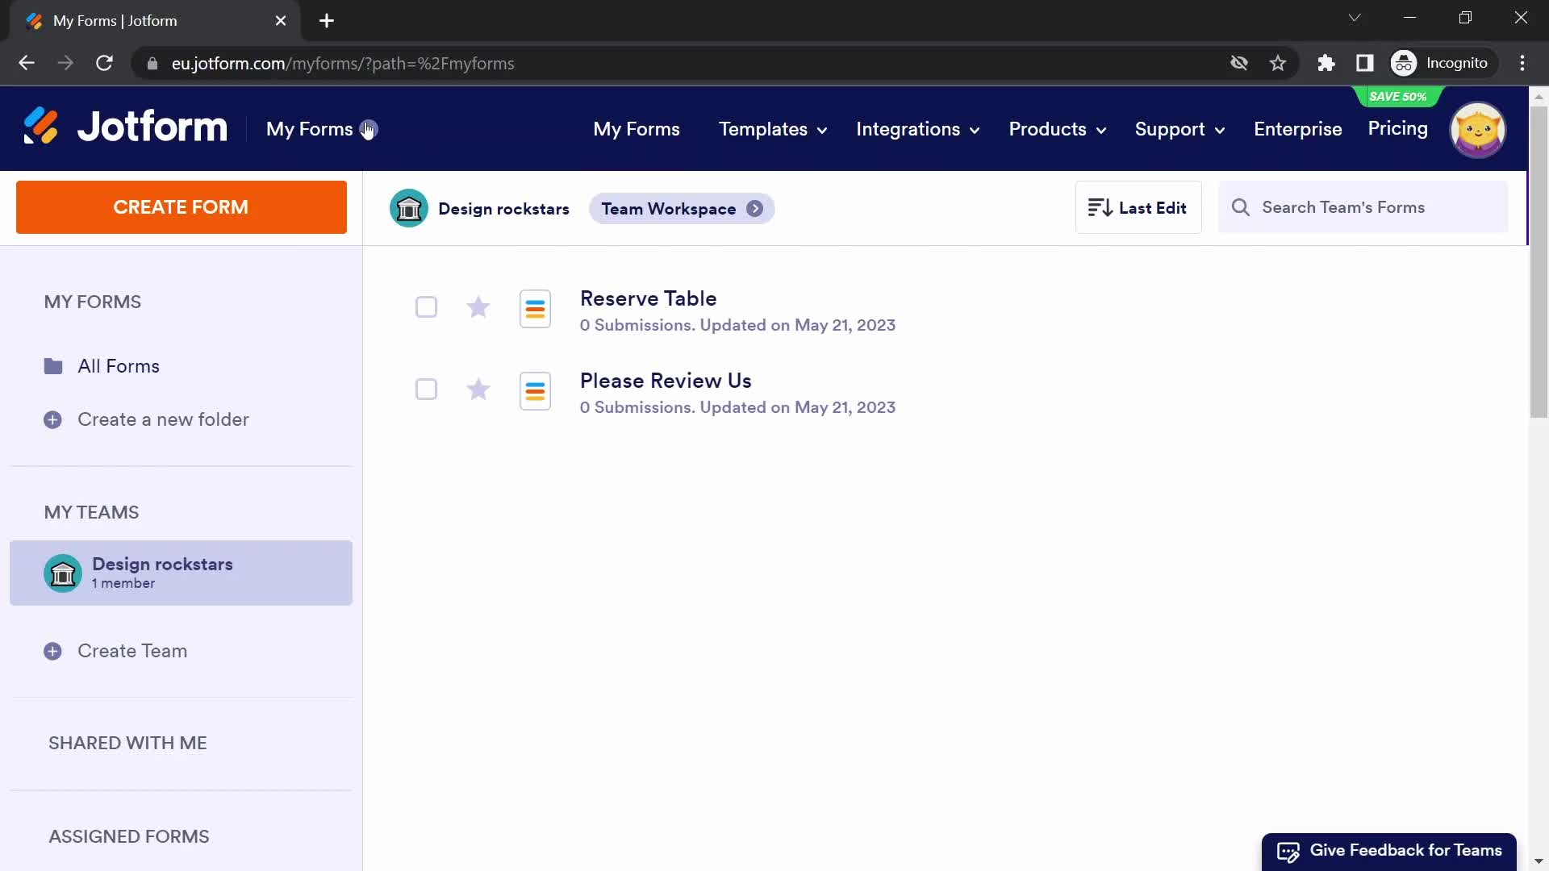Select the Please Review Us checkbox
This screenshot has height=871, width=1549.
(426, 390)
